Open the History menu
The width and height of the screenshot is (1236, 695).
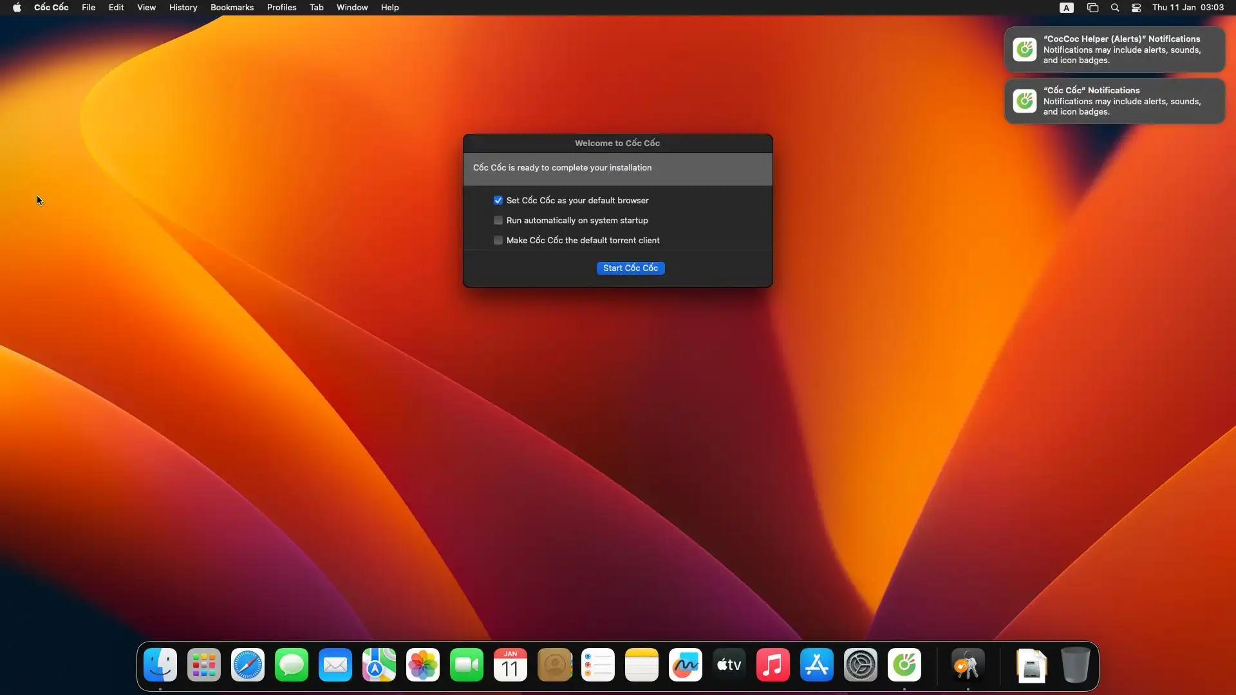(x=183, y=8)
